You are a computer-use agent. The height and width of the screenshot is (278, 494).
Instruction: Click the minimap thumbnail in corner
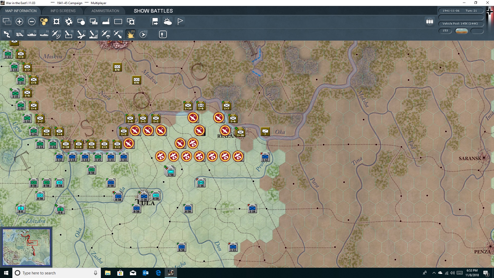pos(26,247)
